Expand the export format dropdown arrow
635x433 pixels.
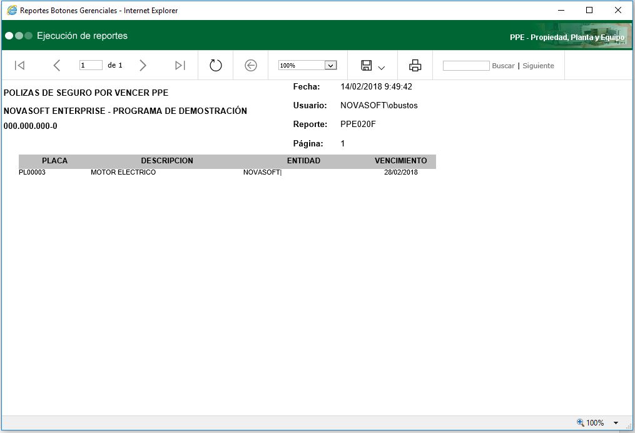click(x=381, y=68)
